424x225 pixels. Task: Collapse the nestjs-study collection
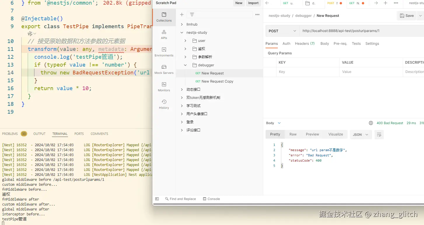182,33
